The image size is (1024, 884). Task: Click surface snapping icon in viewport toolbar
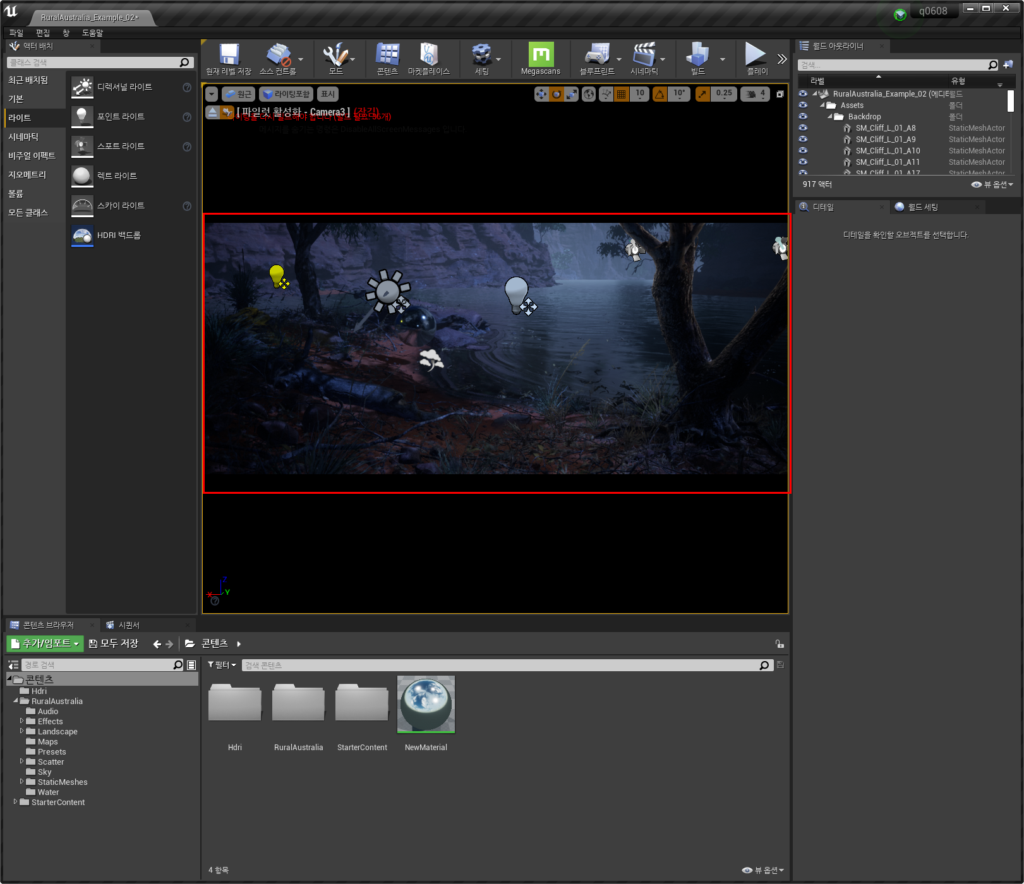click(606, 94)
